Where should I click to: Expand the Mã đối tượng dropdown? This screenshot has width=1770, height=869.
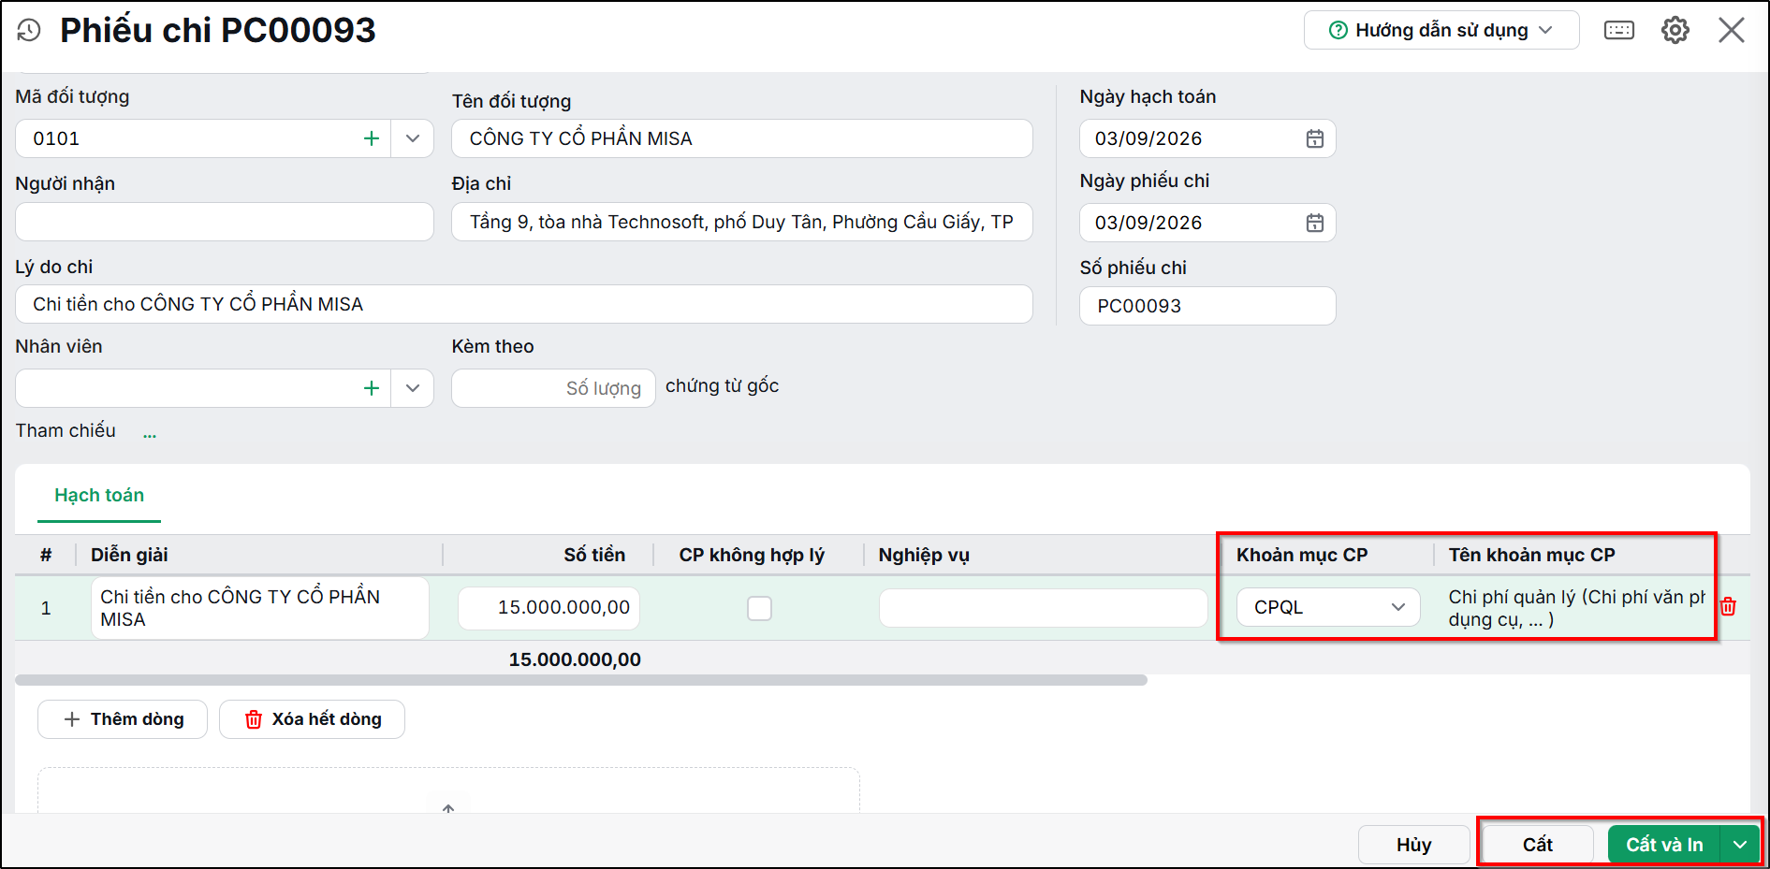pos(413,138)
